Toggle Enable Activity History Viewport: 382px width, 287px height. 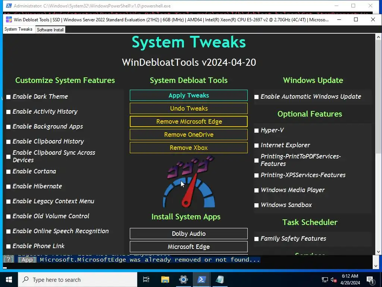coord(8,112)
